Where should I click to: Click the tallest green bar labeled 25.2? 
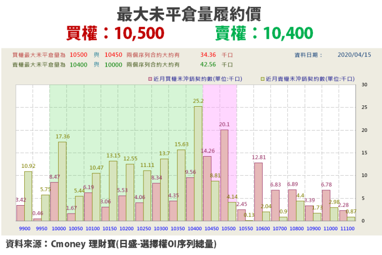pos(198,164)
